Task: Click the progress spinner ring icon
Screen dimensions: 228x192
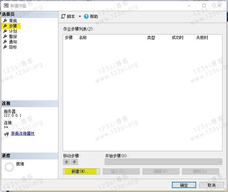Action: tap(9, 167)
